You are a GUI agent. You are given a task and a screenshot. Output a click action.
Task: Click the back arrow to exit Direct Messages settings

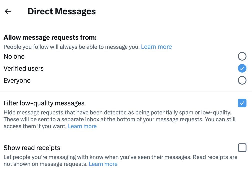coord(8,11)
